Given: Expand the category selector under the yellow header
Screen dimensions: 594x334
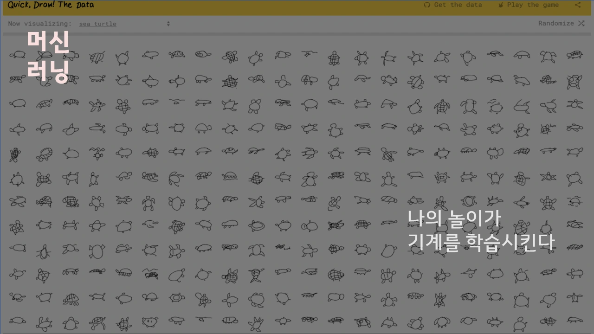Looking at the screenshot, I should (98, 24).
